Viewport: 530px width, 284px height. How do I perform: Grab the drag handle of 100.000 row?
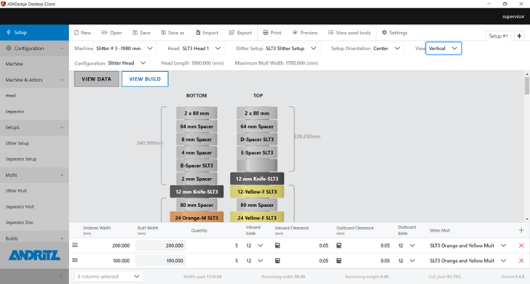pos(75,260)
